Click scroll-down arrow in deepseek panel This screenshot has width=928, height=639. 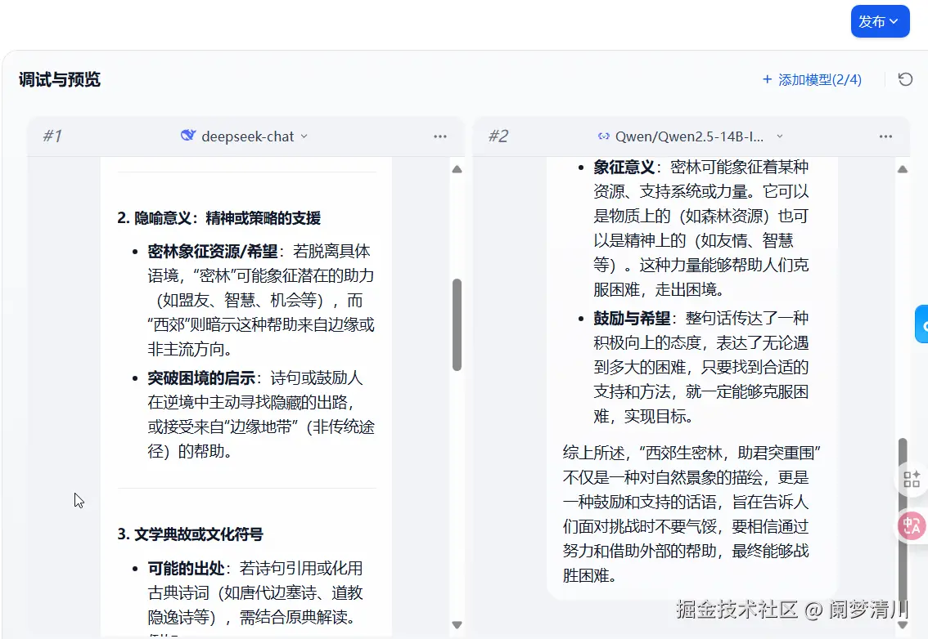(457, 625)
